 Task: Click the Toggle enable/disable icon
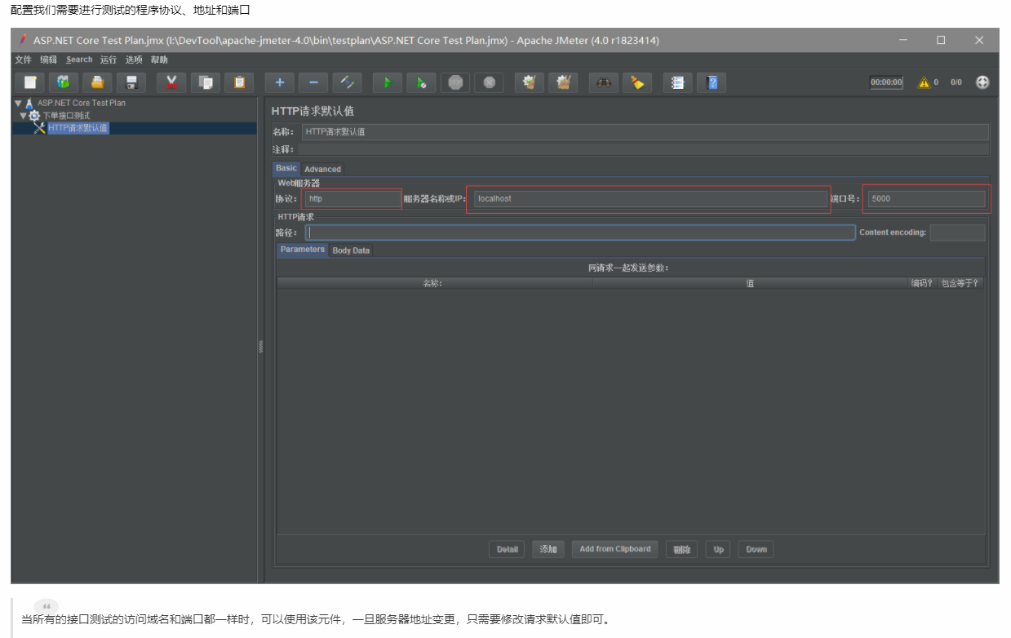click(x=347, y=82)
